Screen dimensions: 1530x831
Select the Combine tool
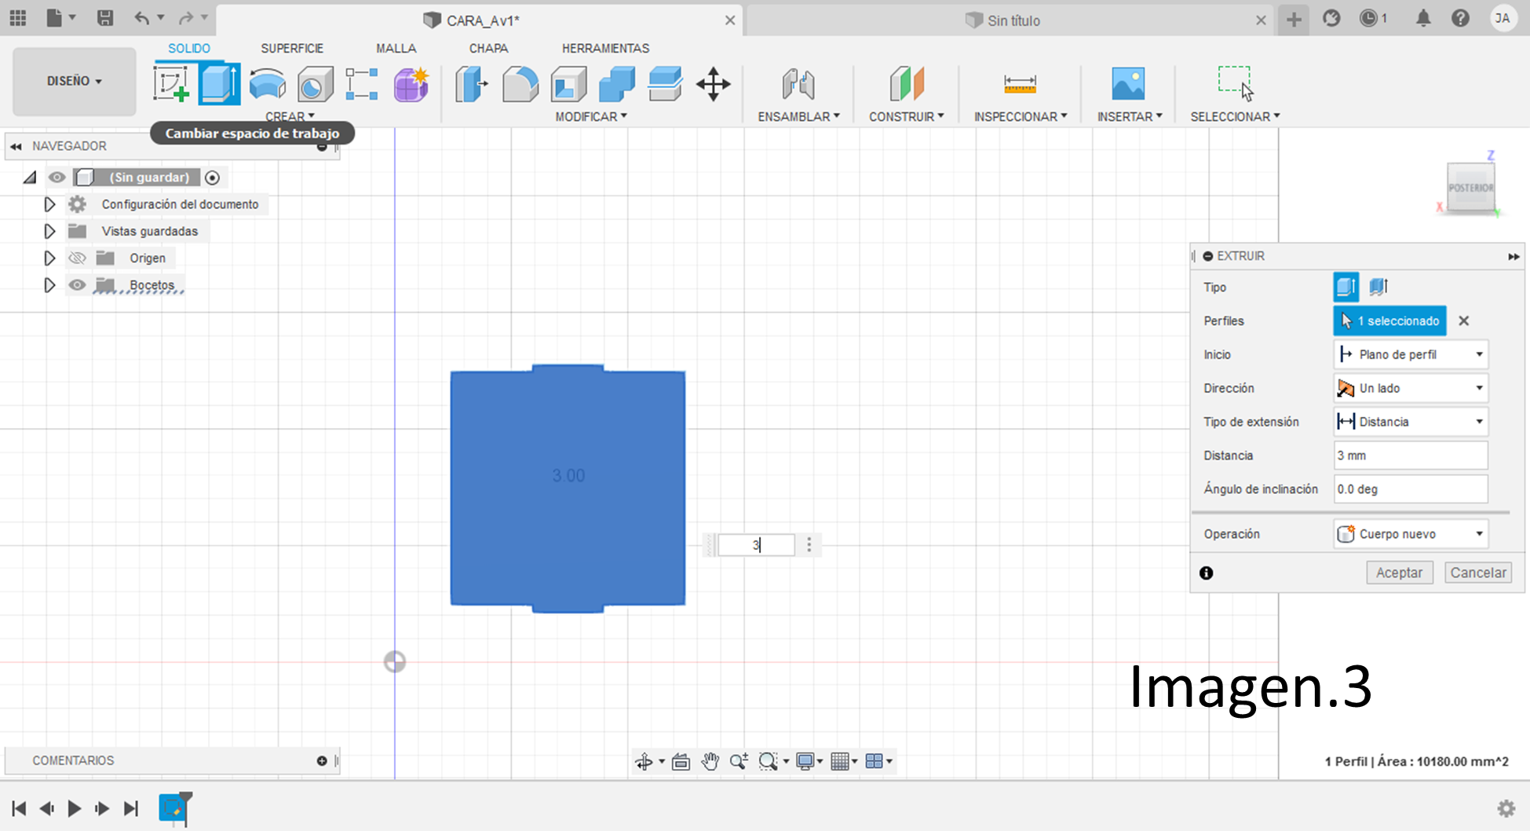click(x=617, y=84)
